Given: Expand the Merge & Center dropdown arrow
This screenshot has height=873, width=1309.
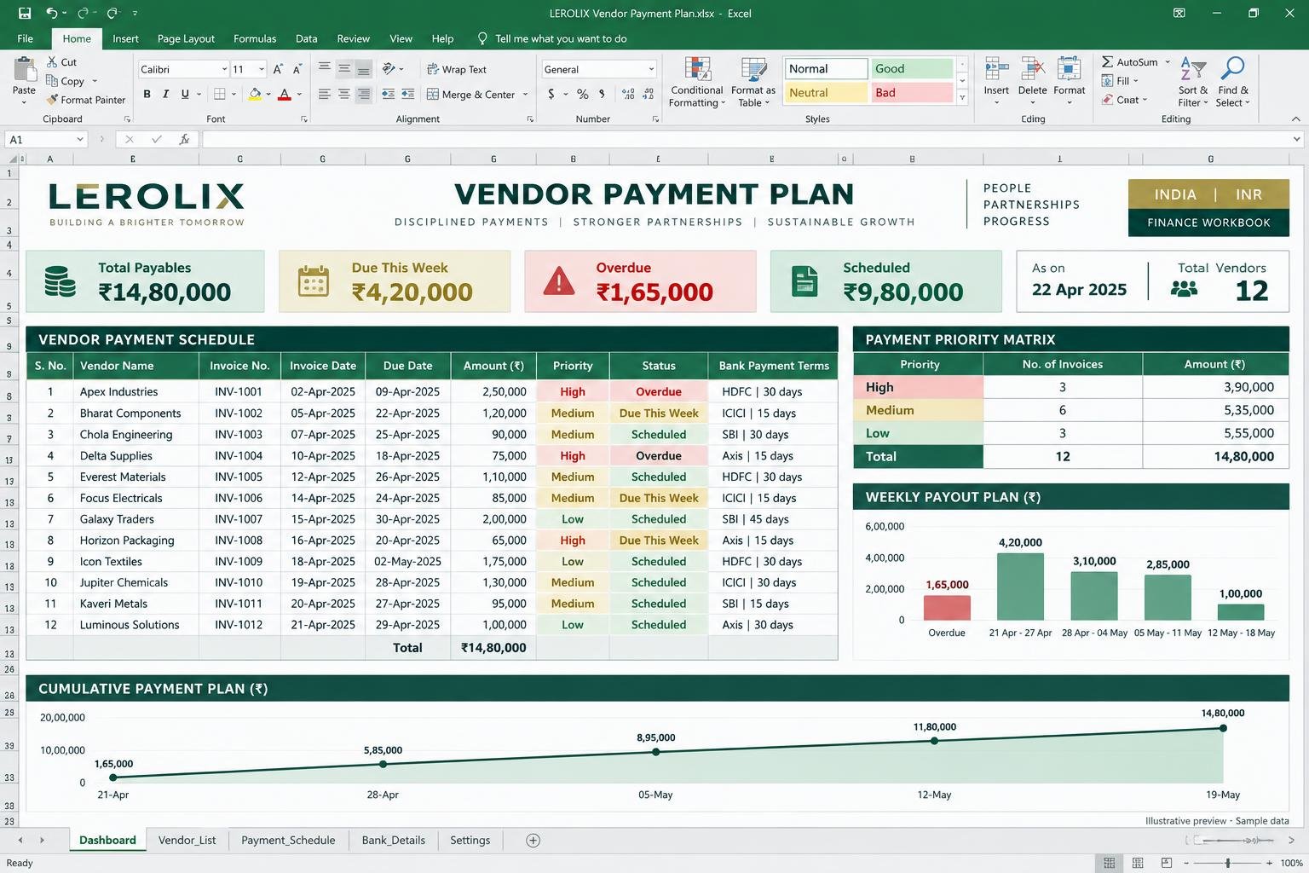Looking at the screenshot, I should point(525,95).
